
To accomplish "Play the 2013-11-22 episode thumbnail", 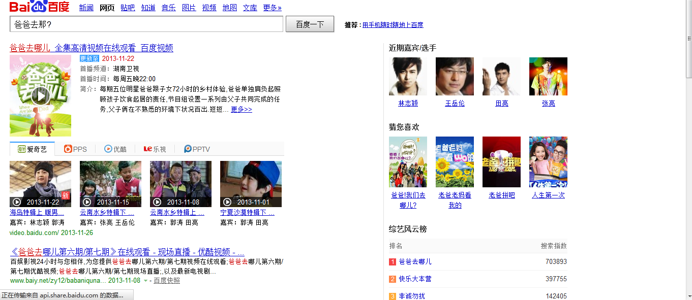I will point(40,184).
